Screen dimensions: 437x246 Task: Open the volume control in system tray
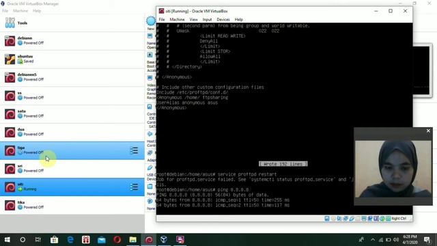click(396, 240)
